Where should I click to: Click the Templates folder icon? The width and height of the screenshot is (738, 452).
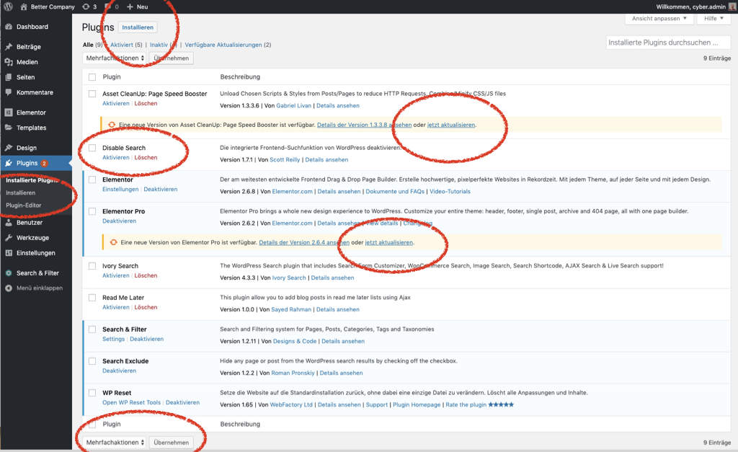coord(9,128)
